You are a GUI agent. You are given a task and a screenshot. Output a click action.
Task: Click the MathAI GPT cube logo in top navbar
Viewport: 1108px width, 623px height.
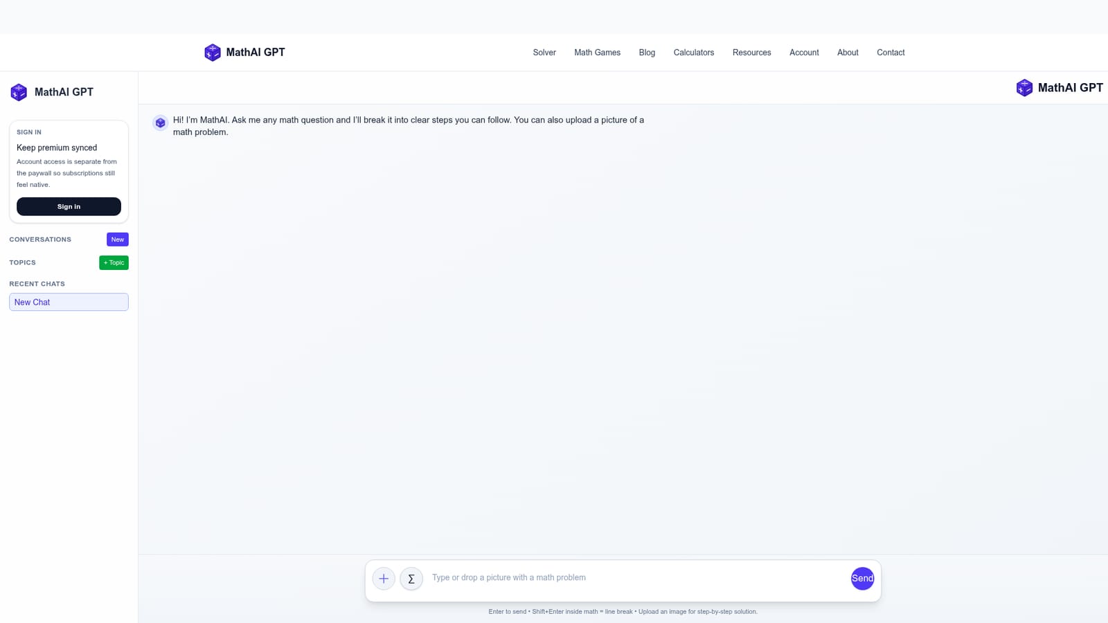coord(213,53)
